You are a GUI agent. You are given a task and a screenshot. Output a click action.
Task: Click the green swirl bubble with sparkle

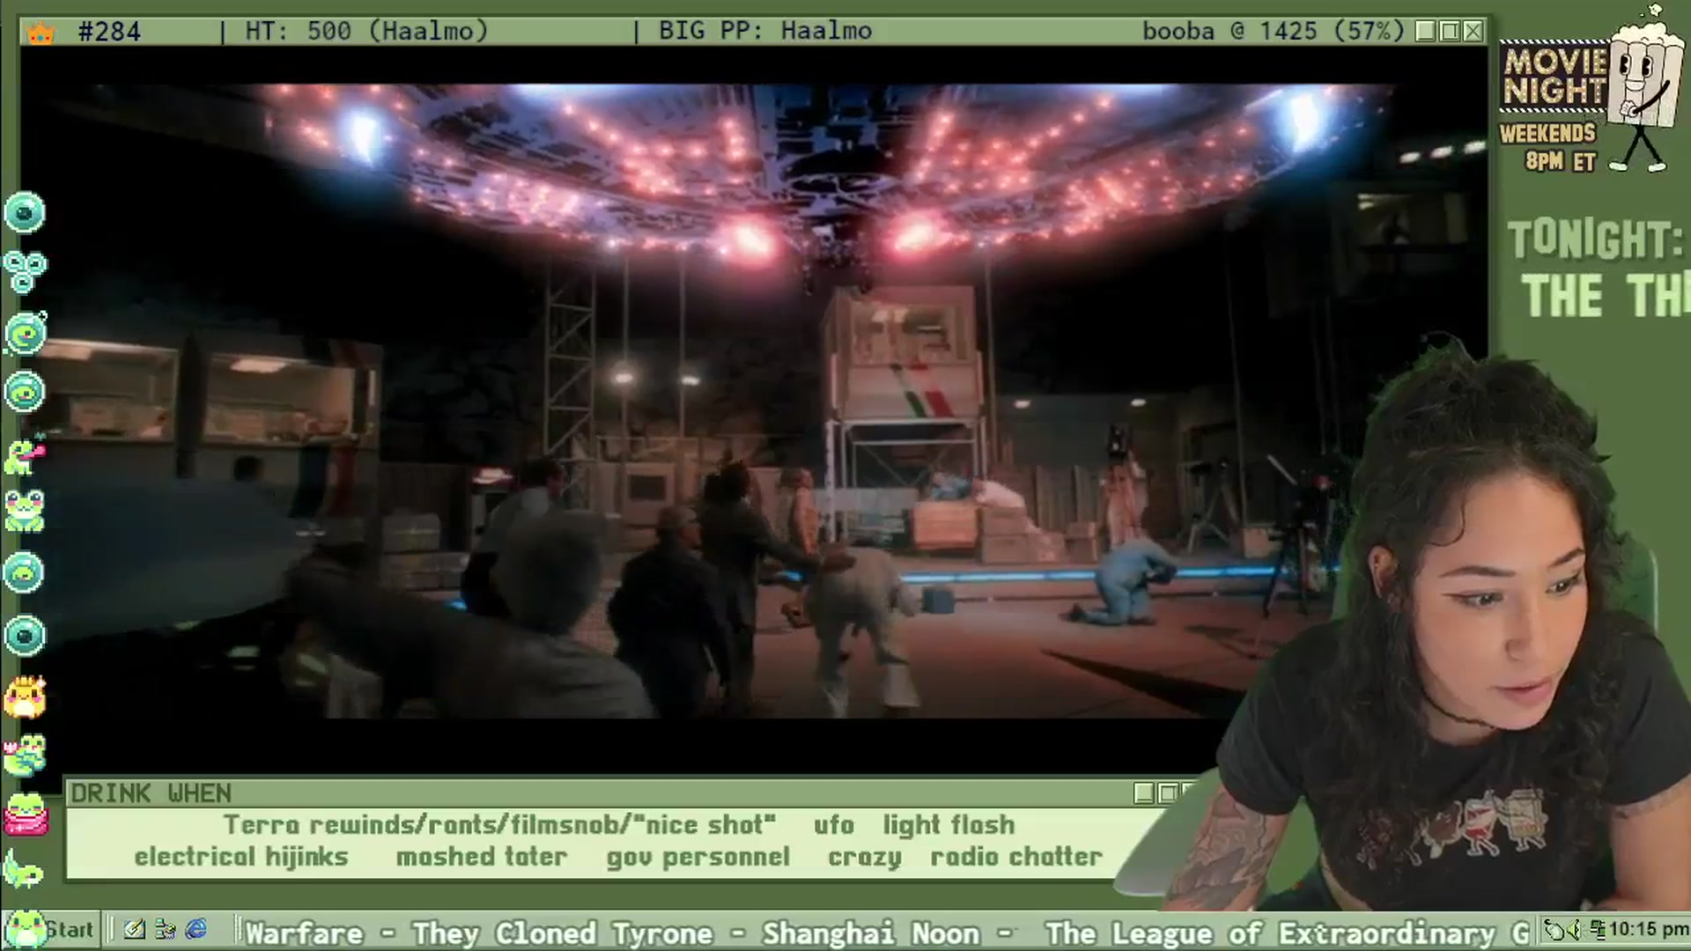[x=26, y=334]
